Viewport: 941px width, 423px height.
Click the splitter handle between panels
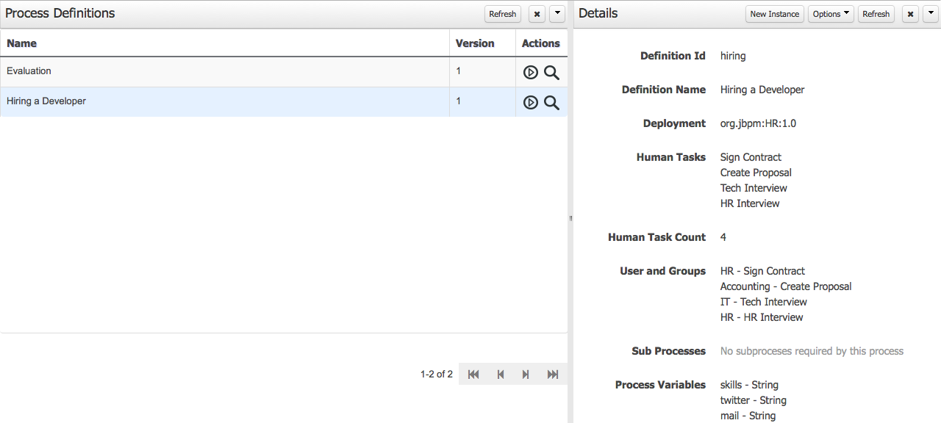[x=570, y=218]
